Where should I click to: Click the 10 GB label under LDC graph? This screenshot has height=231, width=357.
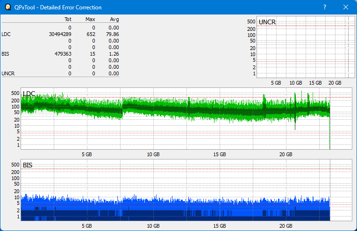[x=153, y=154]
